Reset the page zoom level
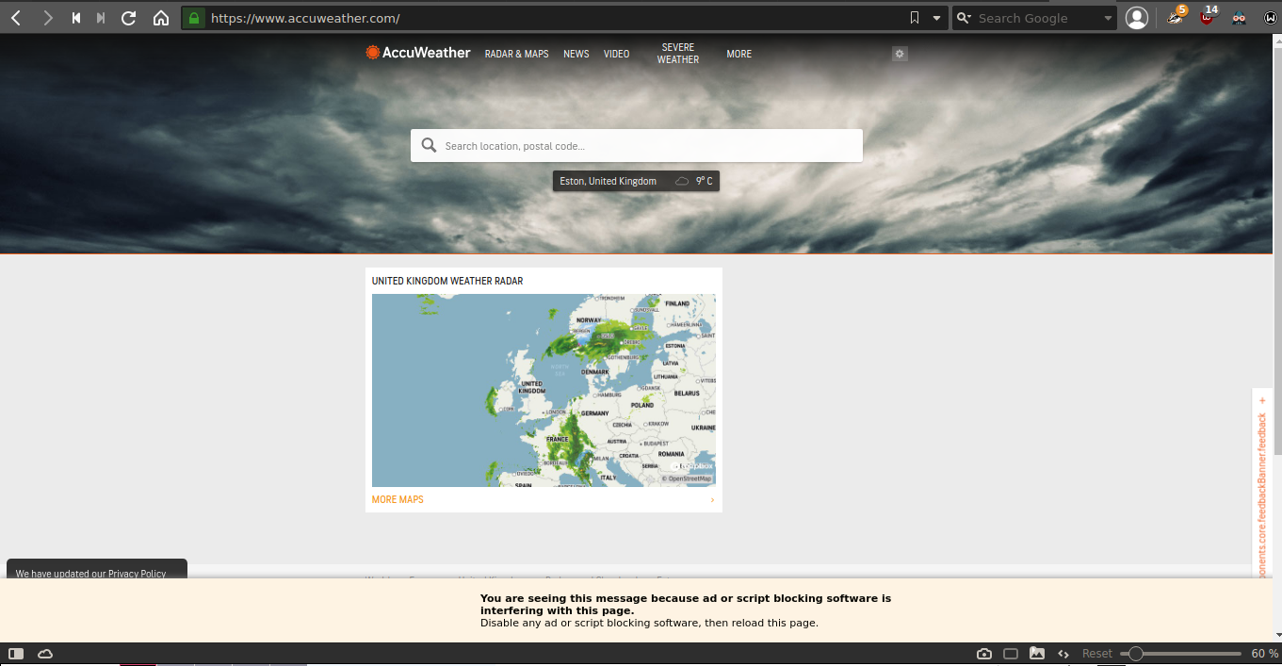The height and width of the screenshot is (666, 1282). 1097,654
